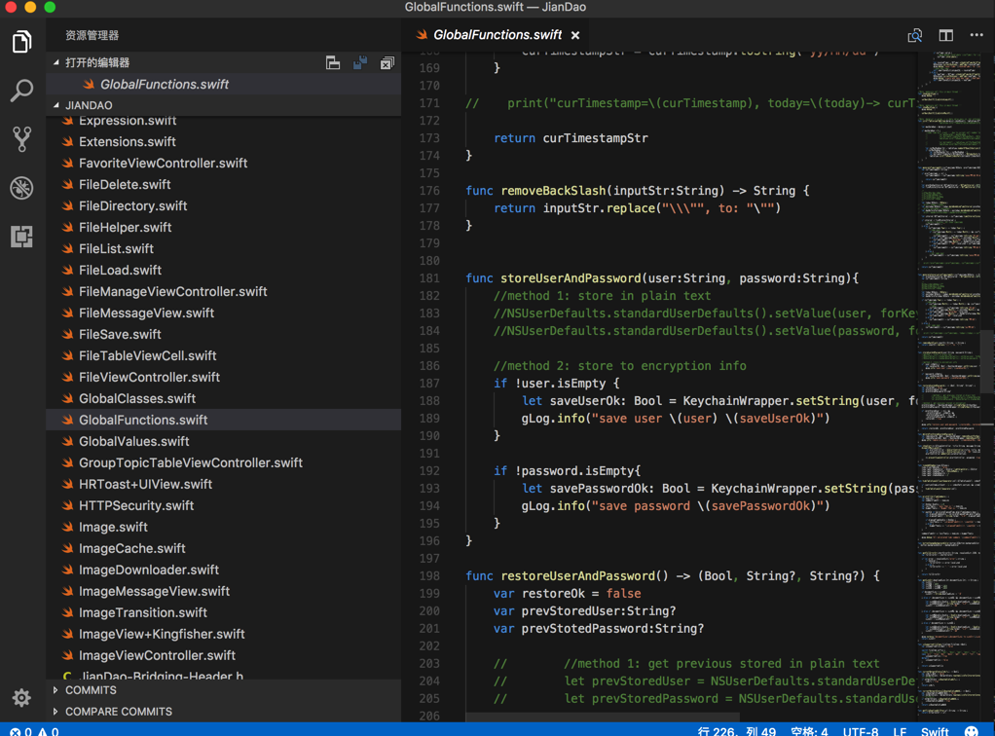The image size is (995, 736).
Task: Select GlobalFunctions.swift under Open Editors
Action: [x=223, y=84]
